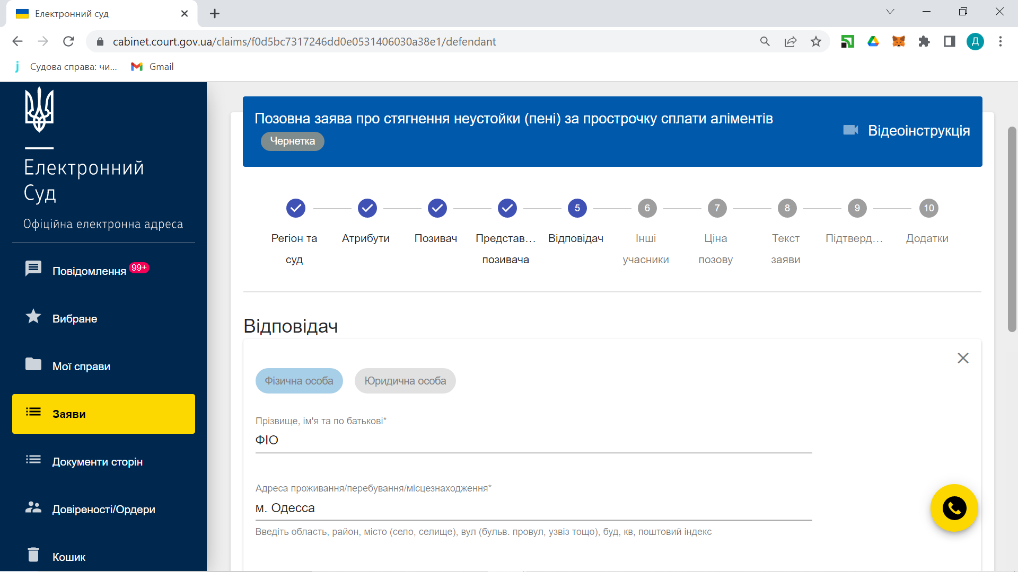Click the yellow phone call button
This screenshot has height=572, width=1018.
(954, 508)
